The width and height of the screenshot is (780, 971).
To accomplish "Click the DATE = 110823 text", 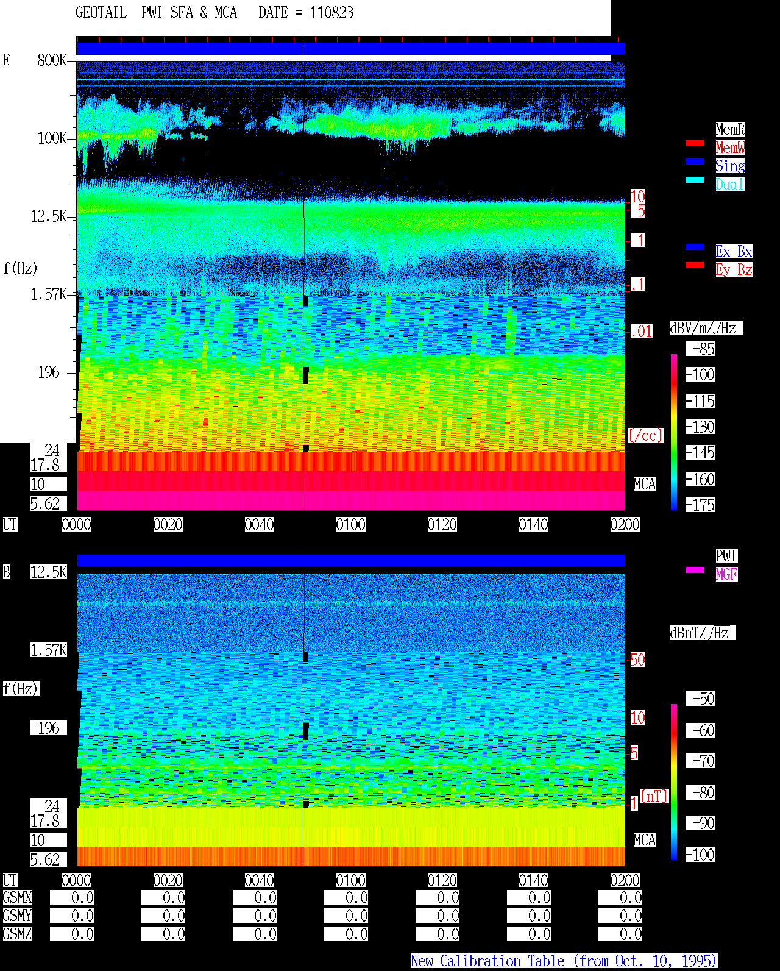I will (x=306, y=13).
